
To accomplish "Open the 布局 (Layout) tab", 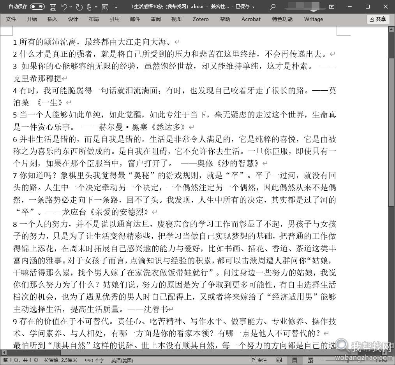I will tap(94, 19).
